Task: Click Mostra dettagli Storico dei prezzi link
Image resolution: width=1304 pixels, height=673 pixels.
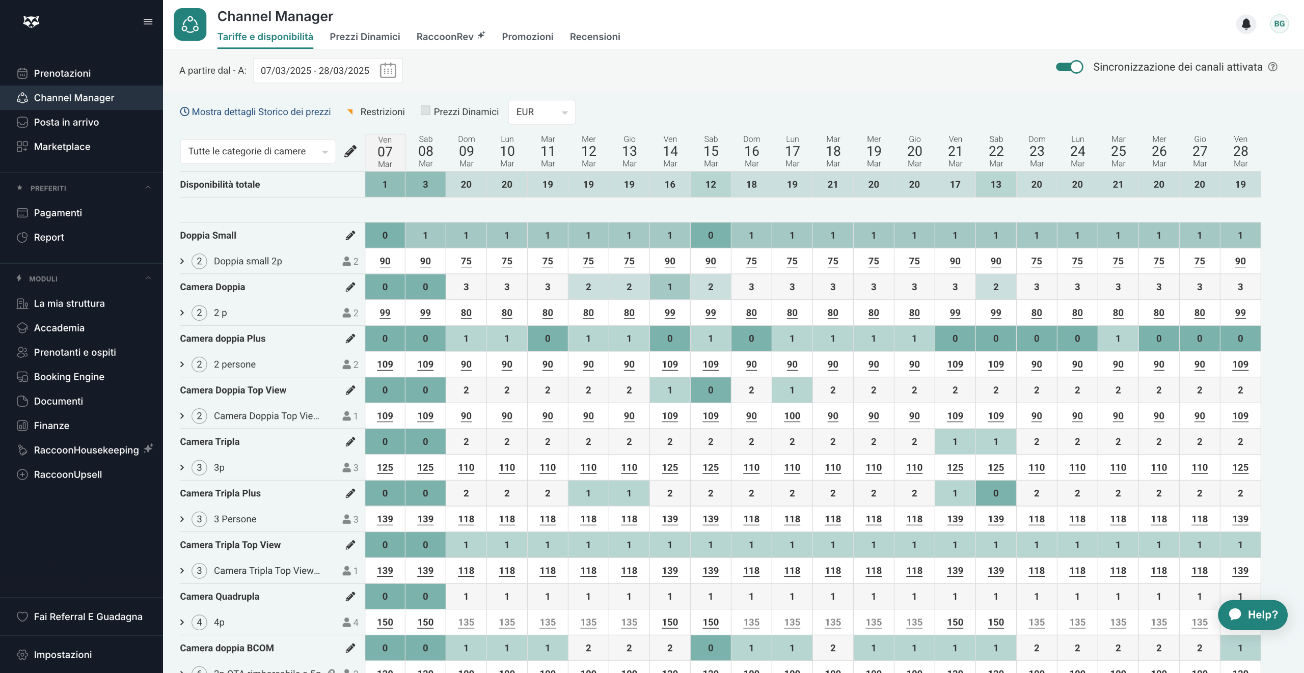Action: point(256,111)
